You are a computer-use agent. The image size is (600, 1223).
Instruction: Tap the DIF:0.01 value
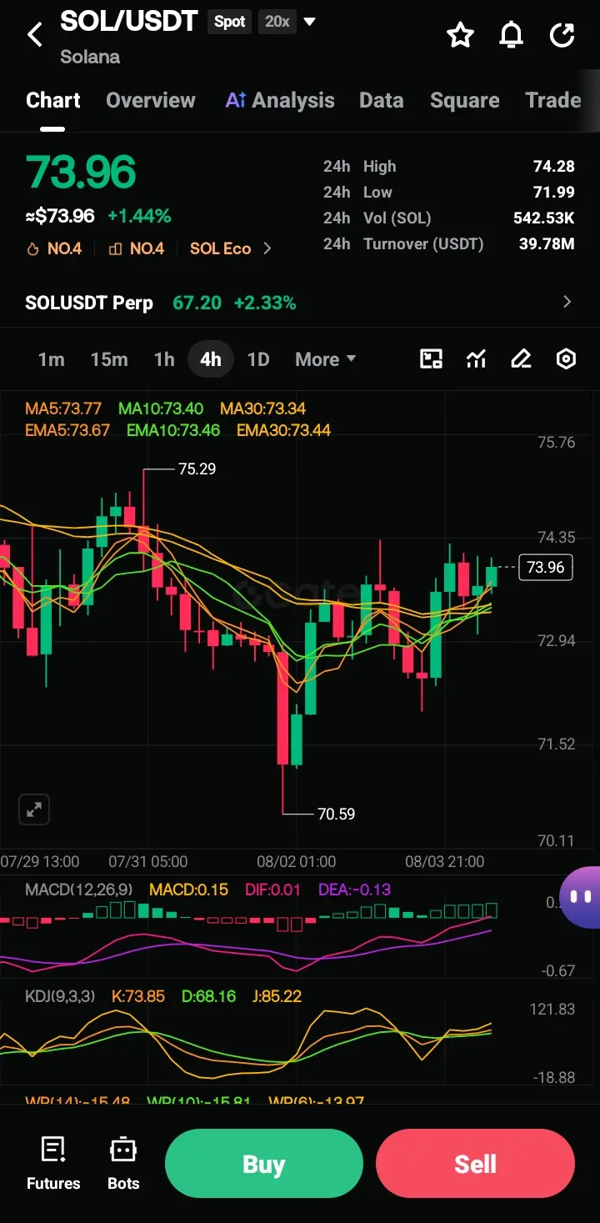[x=272, y=890]
